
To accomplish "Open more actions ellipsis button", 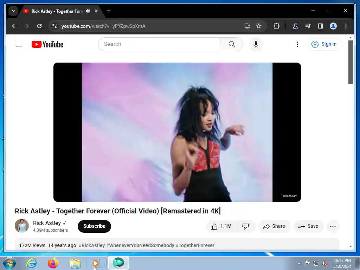I will (x=333, y=226).
